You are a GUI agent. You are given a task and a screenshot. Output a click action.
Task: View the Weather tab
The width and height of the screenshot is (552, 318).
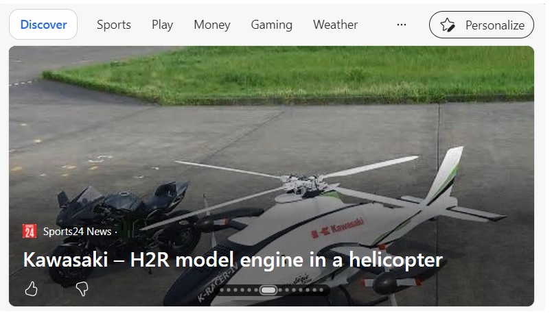pos(335,25)
